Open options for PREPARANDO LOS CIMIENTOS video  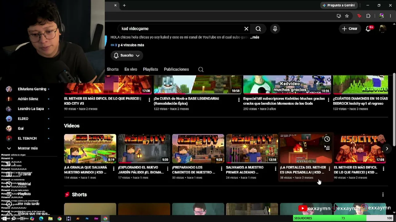222,169
